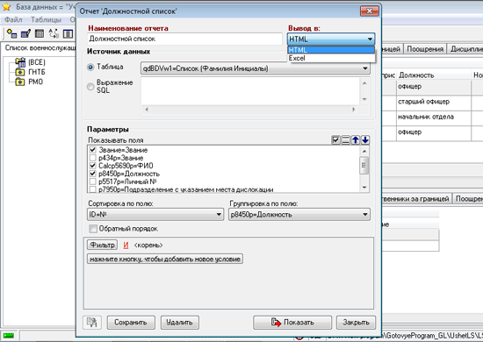Click the Показать button

(292, 323)
